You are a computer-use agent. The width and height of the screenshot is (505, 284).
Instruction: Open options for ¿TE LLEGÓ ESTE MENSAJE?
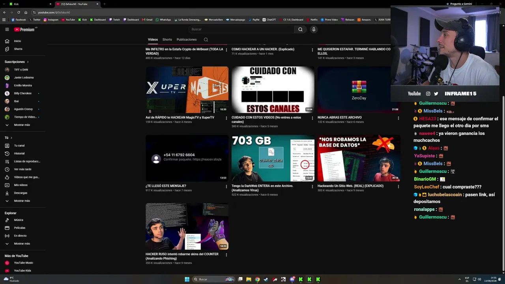pos(226,186)
